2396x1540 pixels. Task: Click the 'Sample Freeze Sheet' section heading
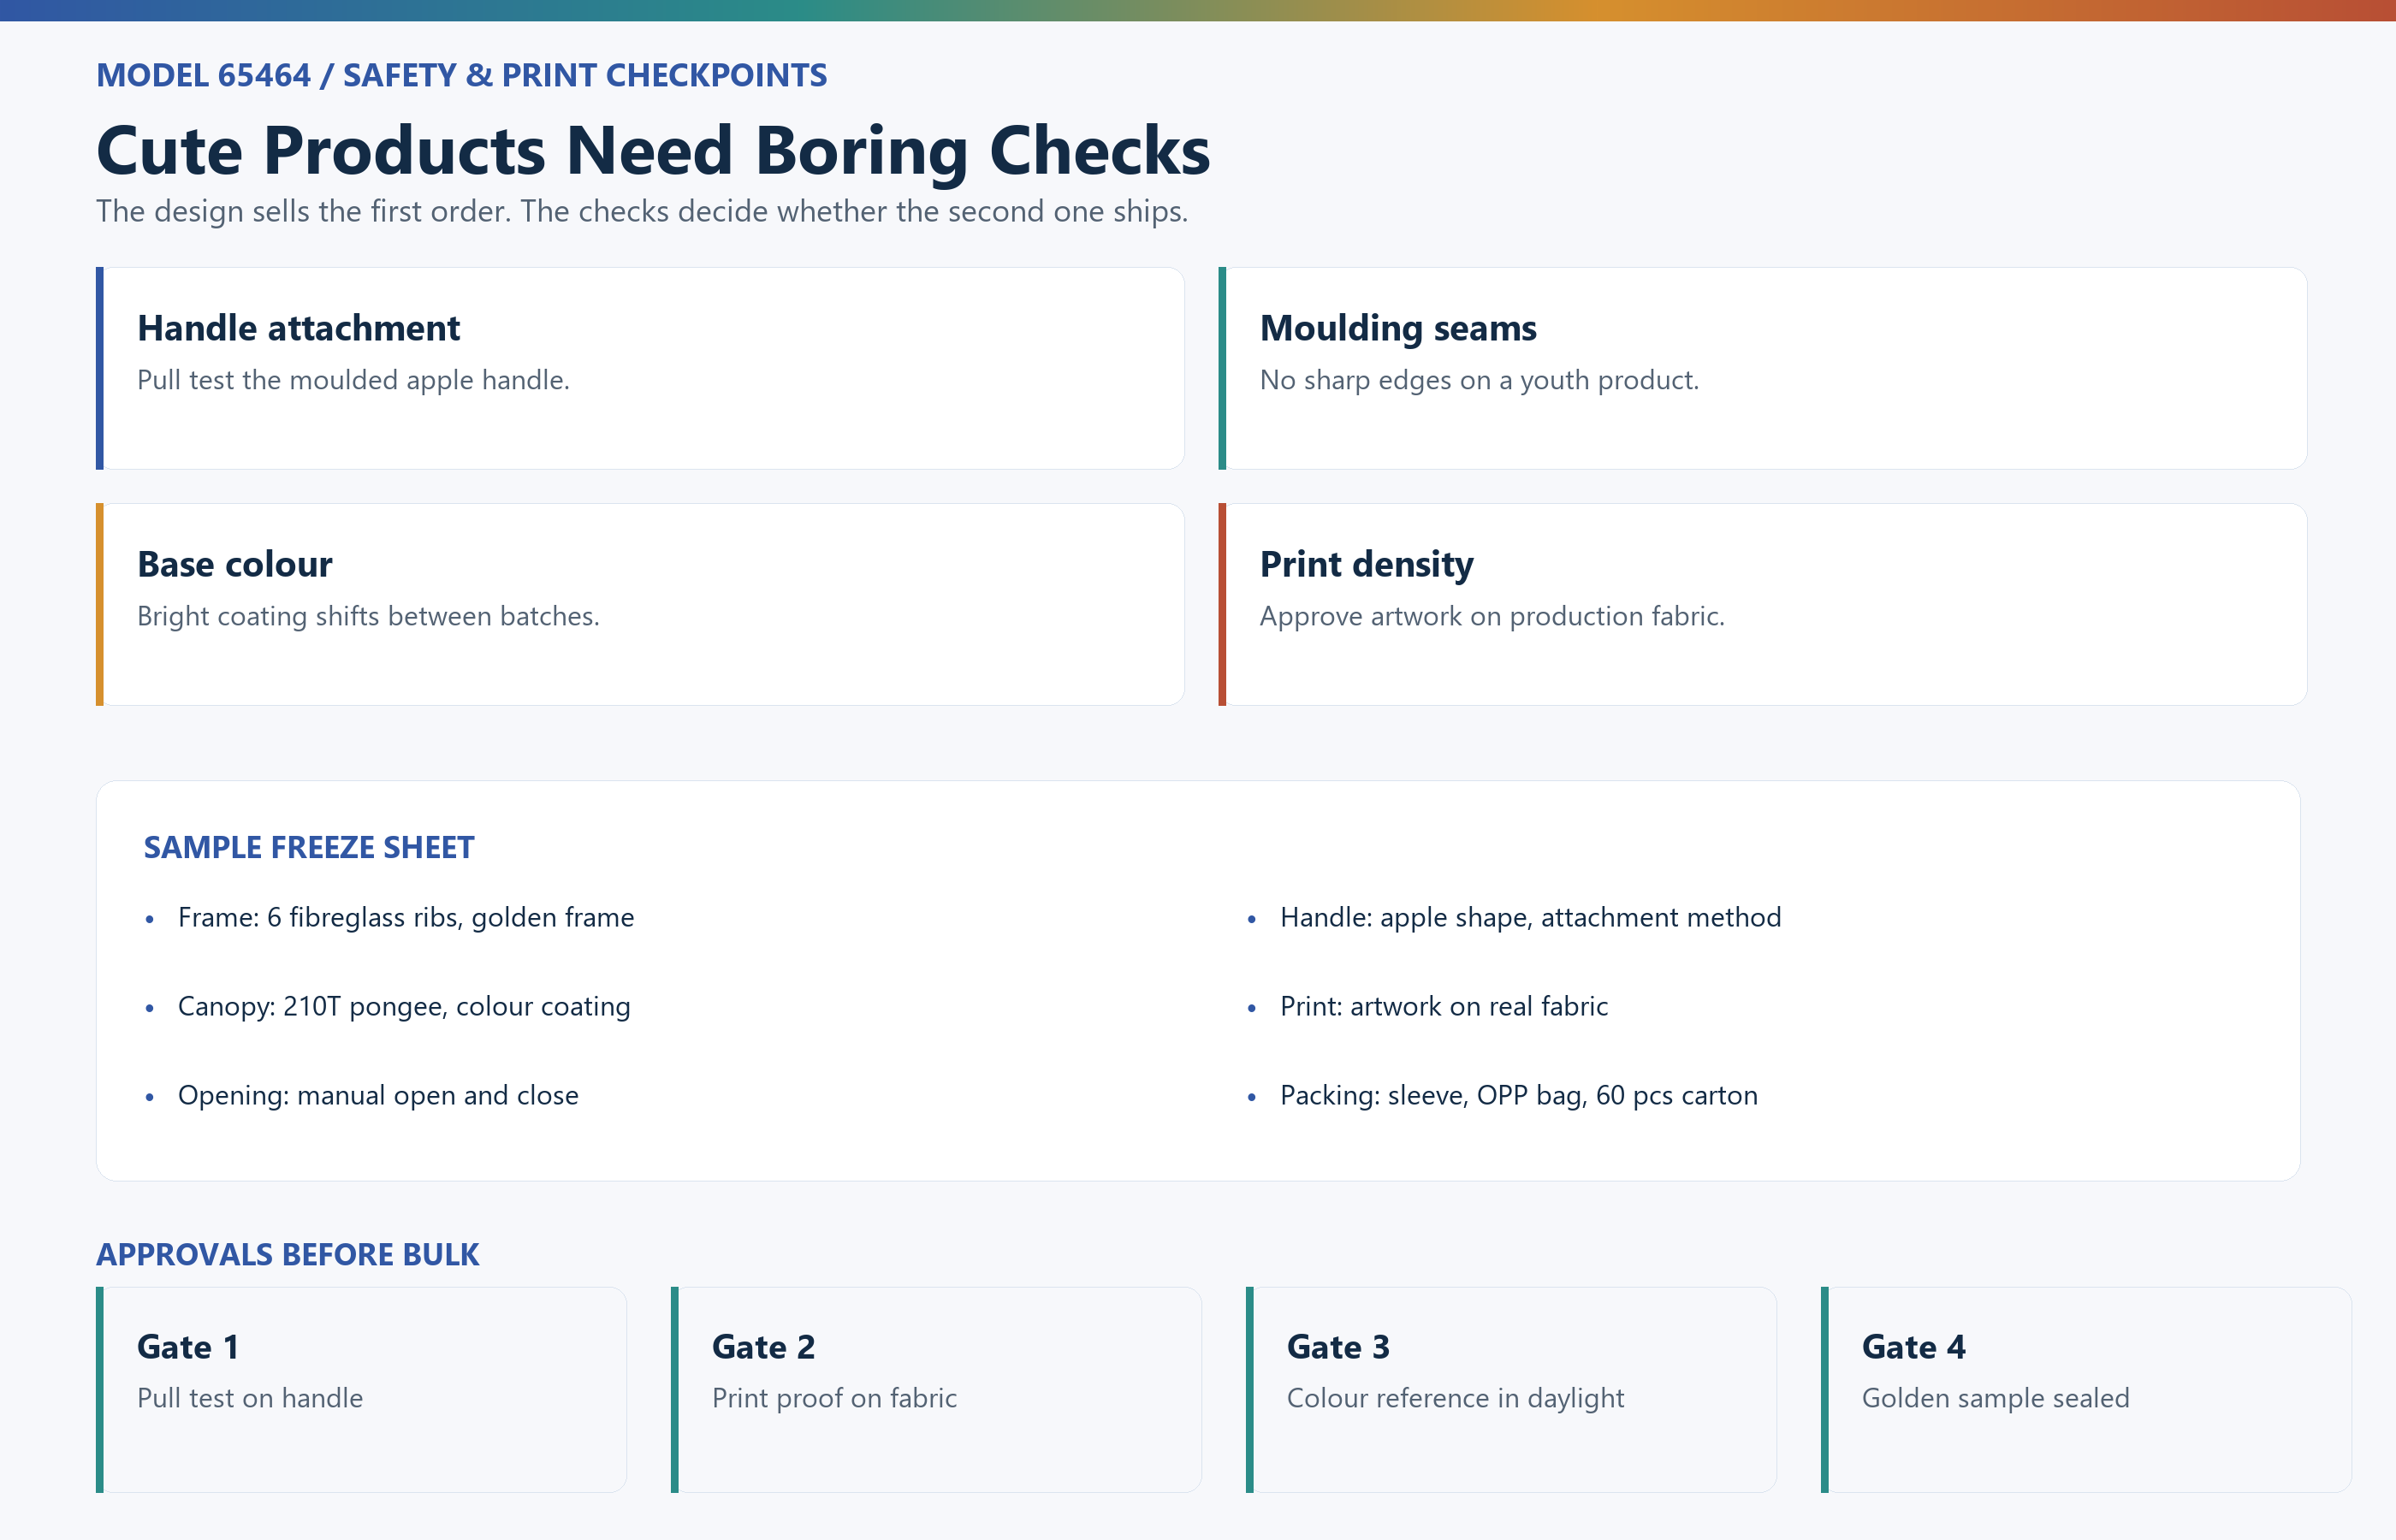[x=309, y=847]
